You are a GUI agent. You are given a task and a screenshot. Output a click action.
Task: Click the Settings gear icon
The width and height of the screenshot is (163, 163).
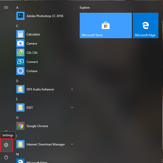pyautogui.click(x=6, y=145)
